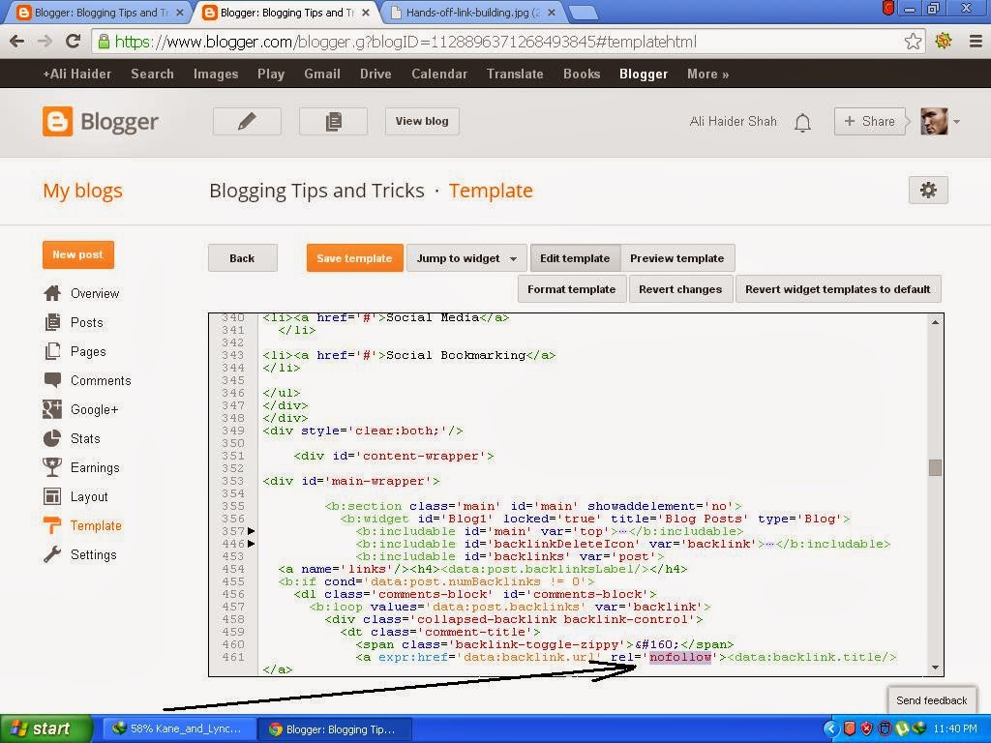Click the user profile photo
The height and width of the screenshot is (743, 991).
coord(934,121)
